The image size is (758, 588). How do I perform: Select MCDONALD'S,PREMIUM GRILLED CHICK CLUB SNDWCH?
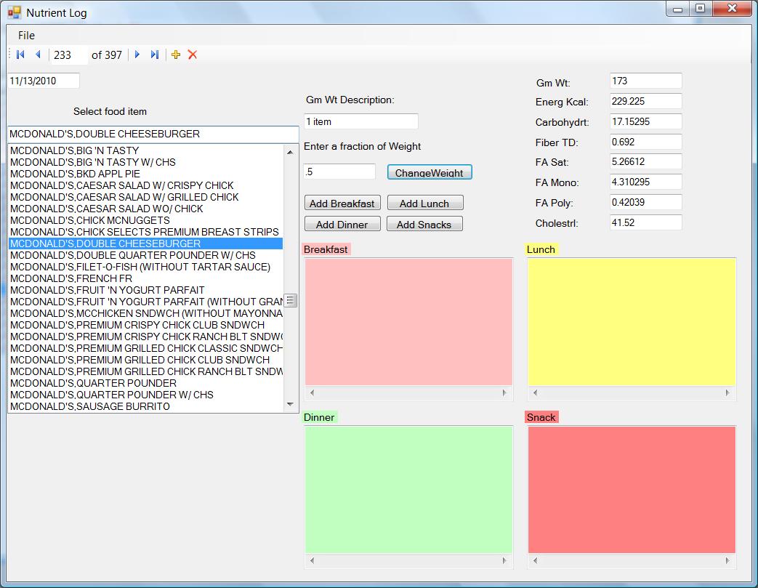click(x=146, y=360)
